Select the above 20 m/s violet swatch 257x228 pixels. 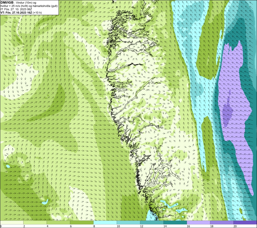(x=245, y=222)
